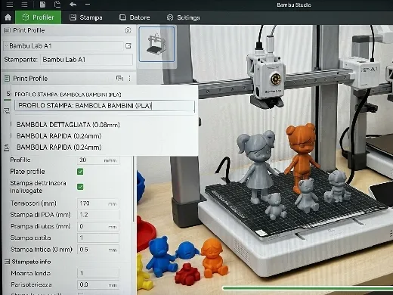The image size is (393, 295).
Task: Open the Settings tab
Action: click(183, 17)
